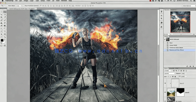Viewport: 196px width, 102px height.
Task: Swap foreground and background colors
Action: tap(5, 39)
